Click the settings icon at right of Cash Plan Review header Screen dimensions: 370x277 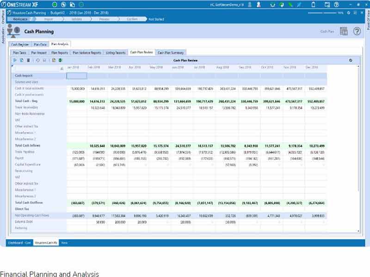pos(351,60)
